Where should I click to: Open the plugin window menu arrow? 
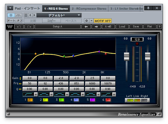coord(10,8)
